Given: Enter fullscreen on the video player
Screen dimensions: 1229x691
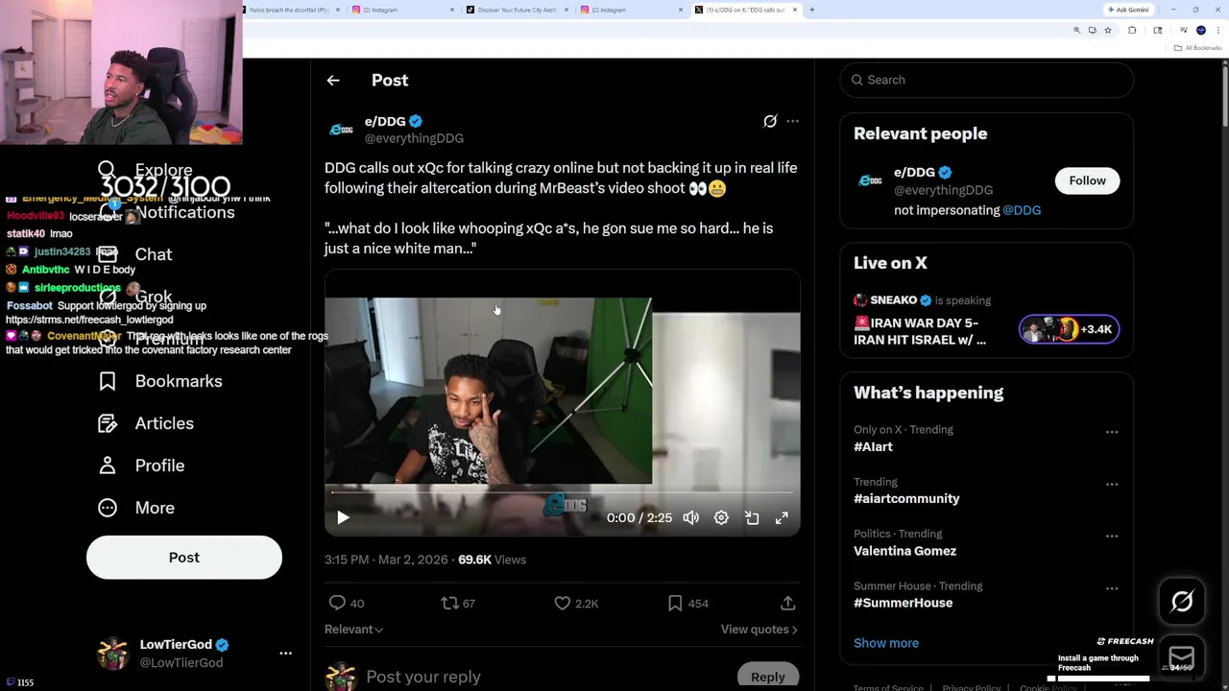Looking at the screenshot, I should [782, 517].
